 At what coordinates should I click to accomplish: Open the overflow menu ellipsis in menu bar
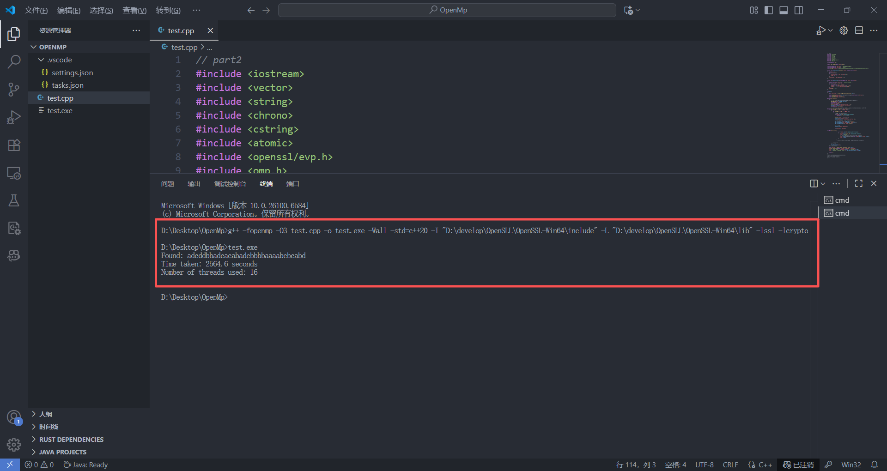196,10
